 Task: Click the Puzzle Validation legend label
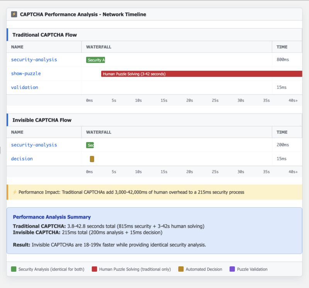coord(252,269)
